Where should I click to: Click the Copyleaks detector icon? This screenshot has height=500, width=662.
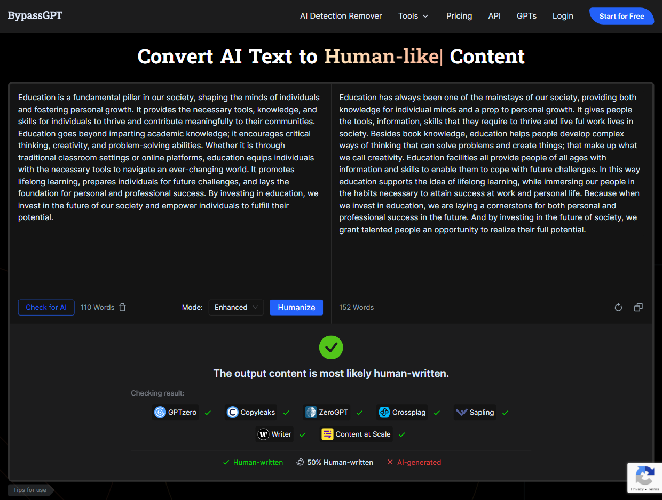[x=233, y=412]
